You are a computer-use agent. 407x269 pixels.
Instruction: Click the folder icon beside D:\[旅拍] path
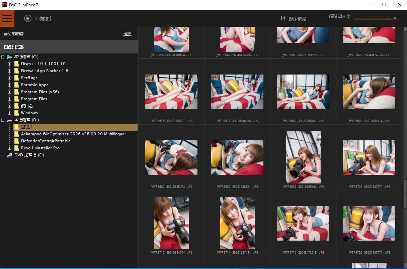coord(28,18)
